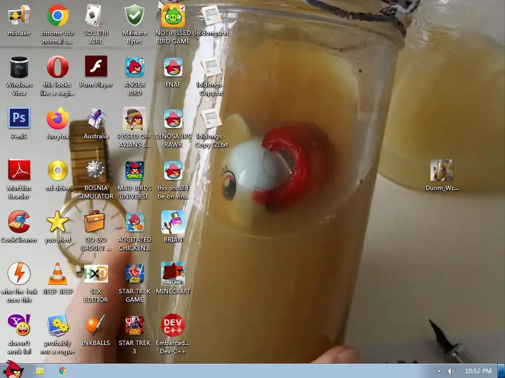Open the 'Windows Vista' recycle bin icon

pos(19,67)
